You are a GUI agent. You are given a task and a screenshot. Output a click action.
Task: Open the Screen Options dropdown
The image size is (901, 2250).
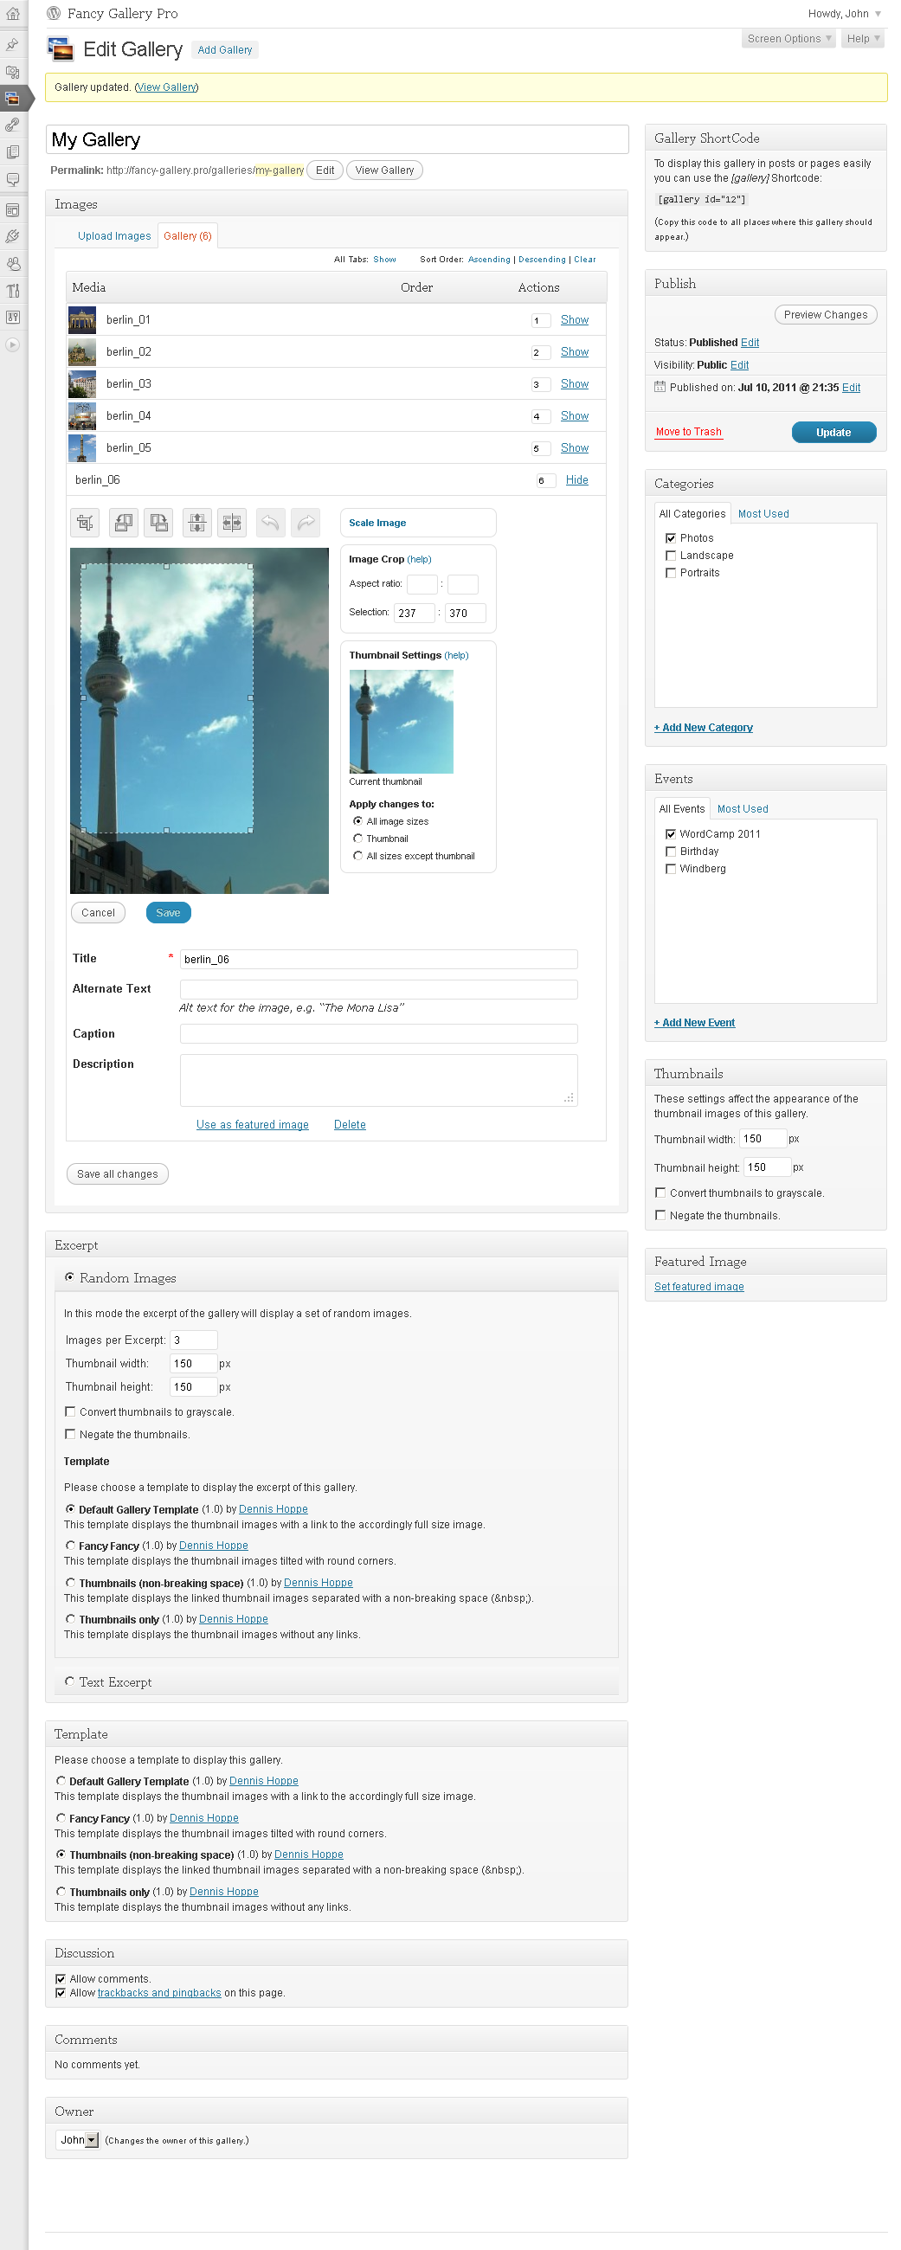pos(789,38)
